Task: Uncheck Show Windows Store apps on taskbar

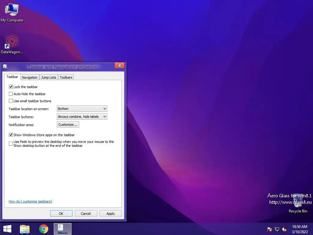Action: point(11,135)
